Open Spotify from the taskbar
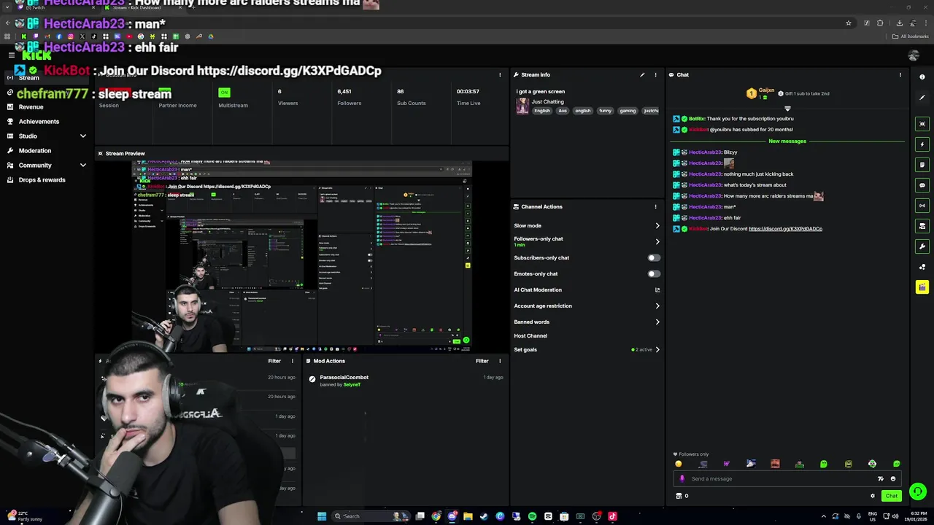 coord(532,516)
